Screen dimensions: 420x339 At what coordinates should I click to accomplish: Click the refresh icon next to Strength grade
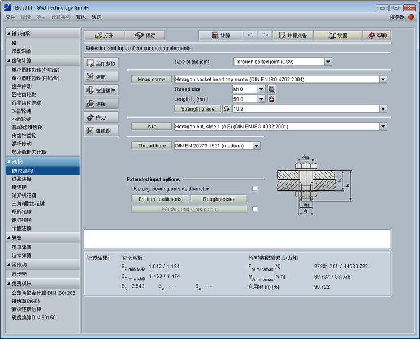[227, 108]
